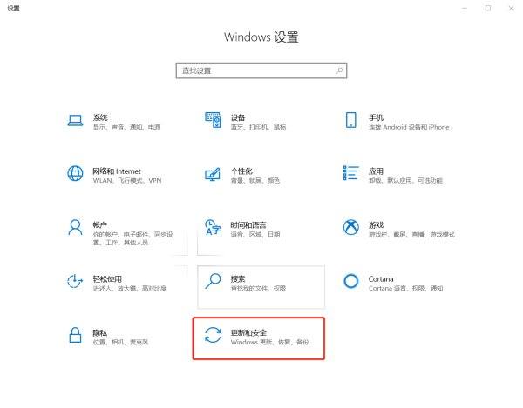
Task: Select the 设备 category title
Action: [238, 117]
